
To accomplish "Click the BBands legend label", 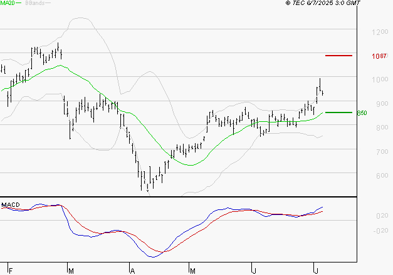I will pos(35,3).
